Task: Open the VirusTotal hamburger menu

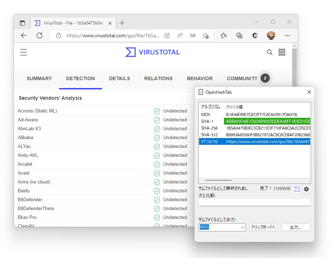Action: 23,52
